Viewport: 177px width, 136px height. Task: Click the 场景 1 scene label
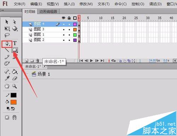pyautogui.click(x=44, y=74)
